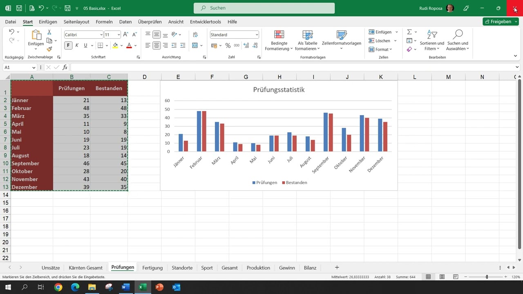The width and height of the screenshot is (523, 294).
Task: Click the AutoSum sigma icon
Action: 409,32
